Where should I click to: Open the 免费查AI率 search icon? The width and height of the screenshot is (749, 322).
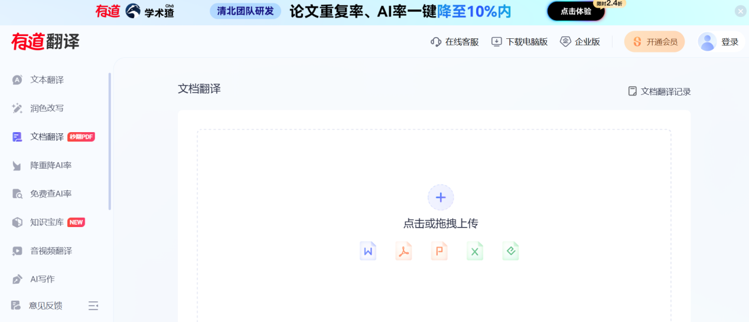coord(18,193)
